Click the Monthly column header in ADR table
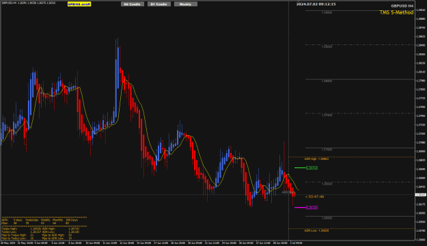Image resolution: width=427 pixels, height=246 pixels. (58, 220)
